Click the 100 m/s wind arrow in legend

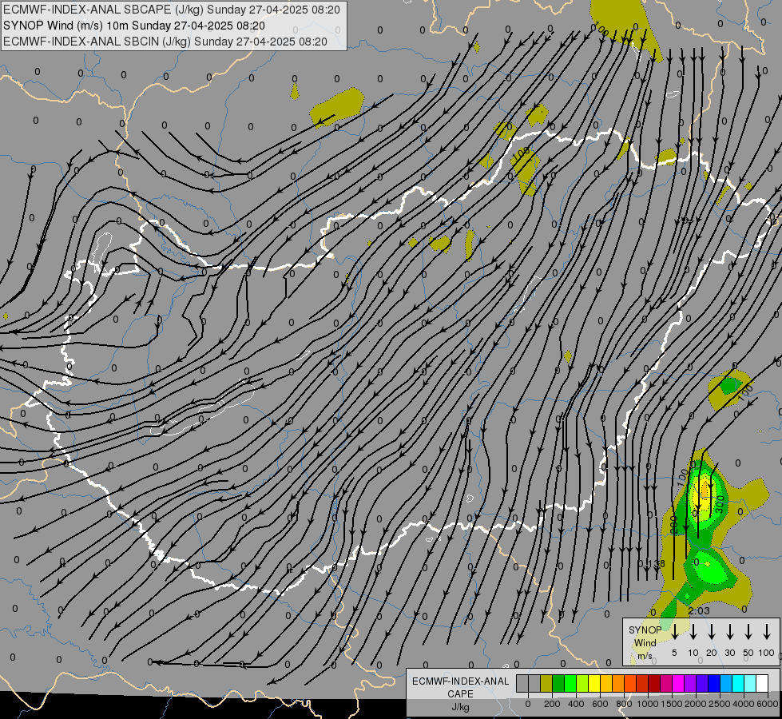[767, 632]
